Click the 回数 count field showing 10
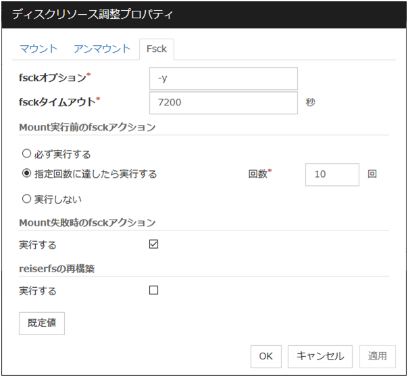The width and height of the screenshot is (408, 377). (332, 174)
